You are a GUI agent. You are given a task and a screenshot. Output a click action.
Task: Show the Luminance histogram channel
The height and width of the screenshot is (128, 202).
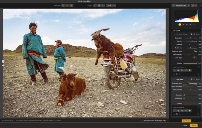(194, 24)
